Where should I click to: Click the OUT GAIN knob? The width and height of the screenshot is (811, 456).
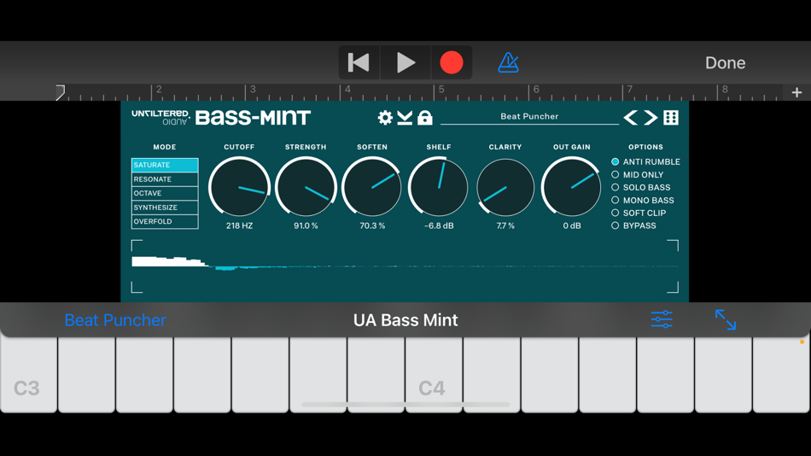tap(571, 187)
